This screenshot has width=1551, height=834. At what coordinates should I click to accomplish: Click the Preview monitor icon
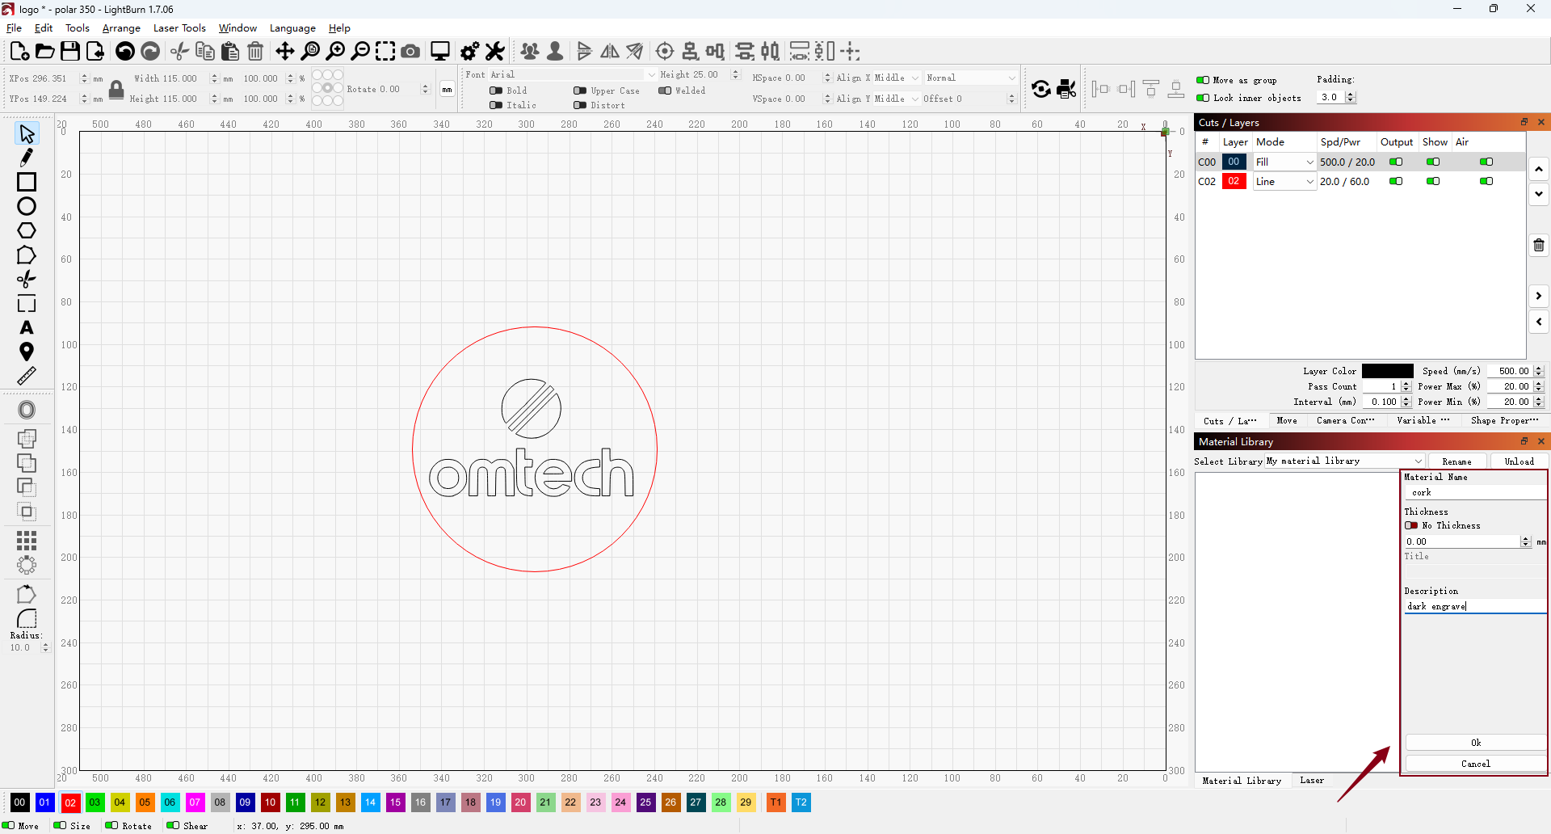tap(440, 51)
